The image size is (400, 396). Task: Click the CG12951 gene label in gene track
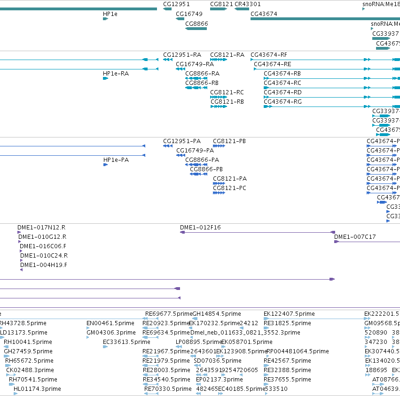pyautogui.click(x=176, y=4)
